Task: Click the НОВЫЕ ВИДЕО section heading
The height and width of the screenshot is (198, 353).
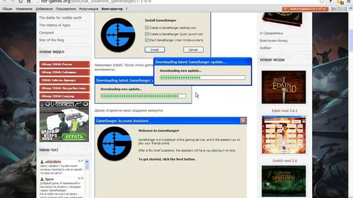Action: pos(52,52)
